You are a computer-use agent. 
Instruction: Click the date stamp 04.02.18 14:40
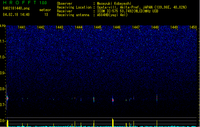(16, 15)
